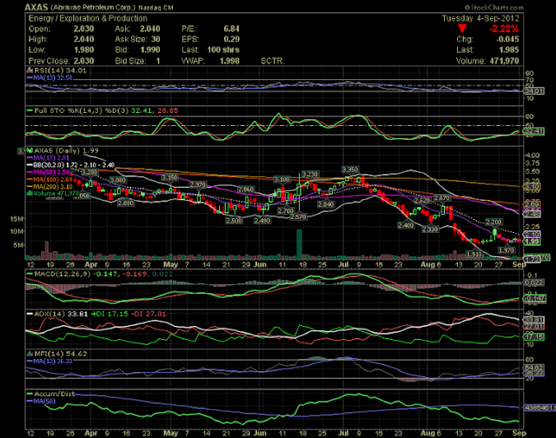Viewport: 556px width, 438px height.
Task: Click the Low value 1.980
Action: click(x=83, y=50)
